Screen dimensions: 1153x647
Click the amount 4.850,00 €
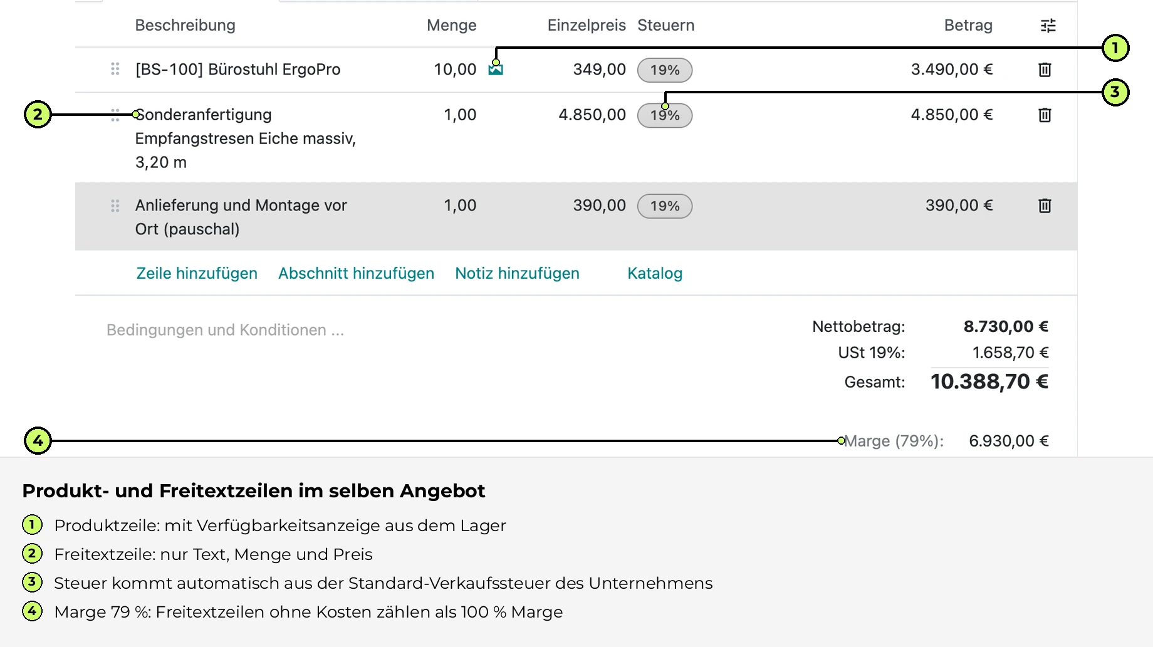click(952, 115)
